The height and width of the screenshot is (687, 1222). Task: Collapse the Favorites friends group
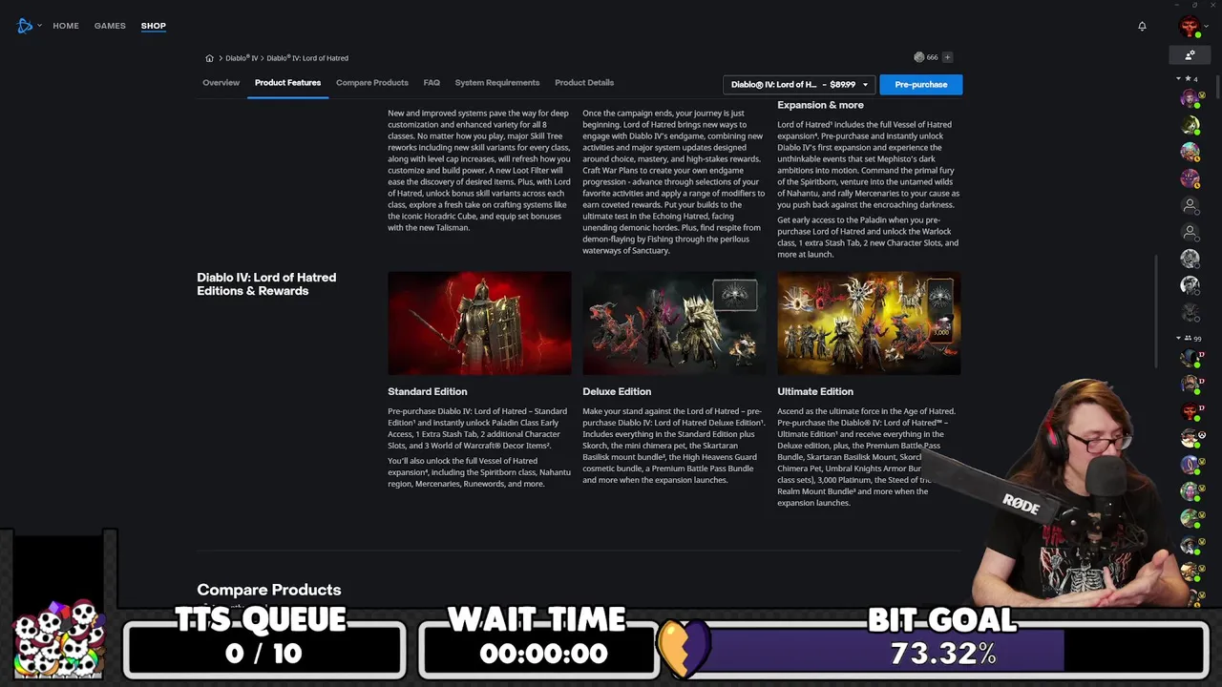tap(1178, 78)
